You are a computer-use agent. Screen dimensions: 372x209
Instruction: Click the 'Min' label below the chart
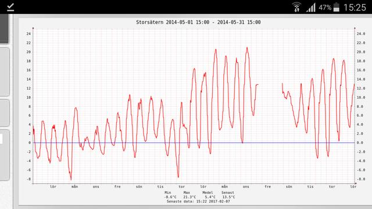tap(168, 193)
